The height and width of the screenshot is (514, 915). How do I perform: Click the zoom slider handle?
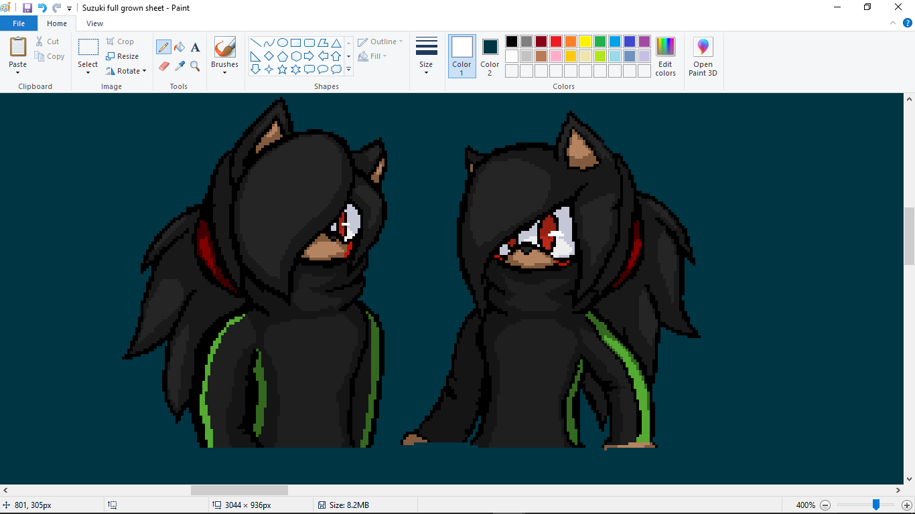tap(875, 505)
